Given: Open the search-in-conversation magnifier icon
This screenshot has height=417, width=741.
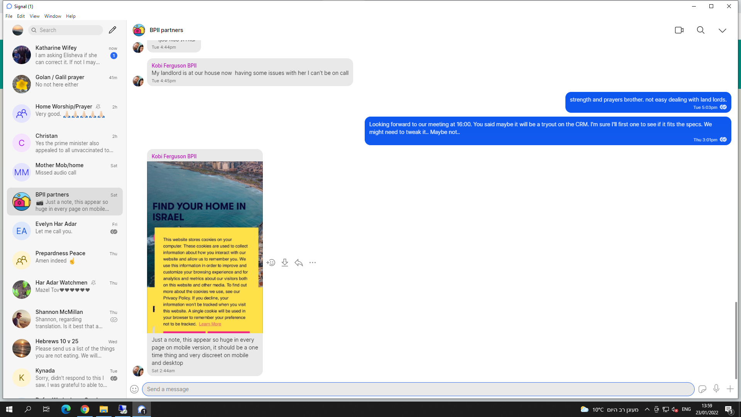Looking at the screenshot, I should [700, 30].
